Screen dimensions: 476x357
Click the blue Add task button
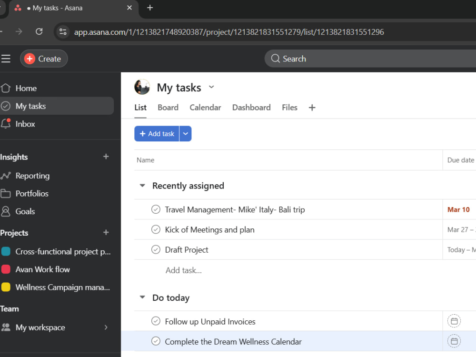(x=157, y=134)
